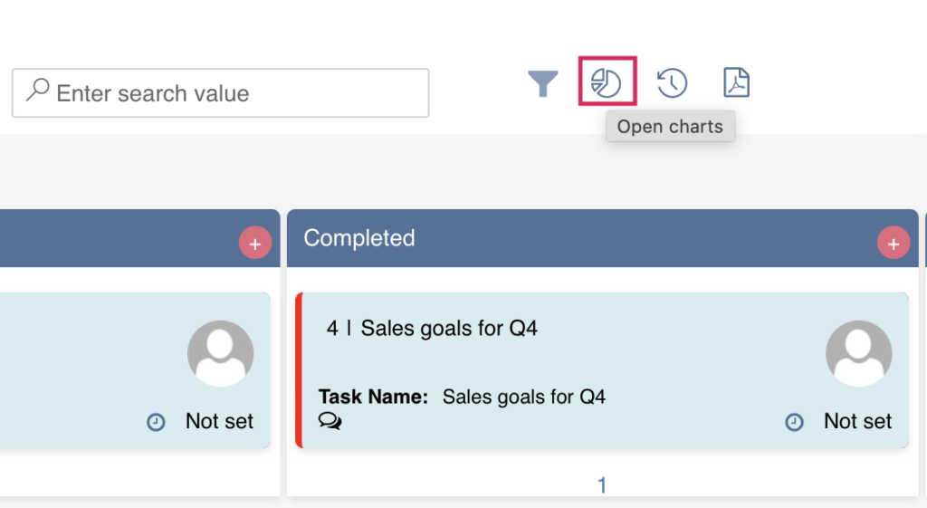Click the magnifier icon in search box
Viewport: 927px width, 508px height.
coord(38,91)
